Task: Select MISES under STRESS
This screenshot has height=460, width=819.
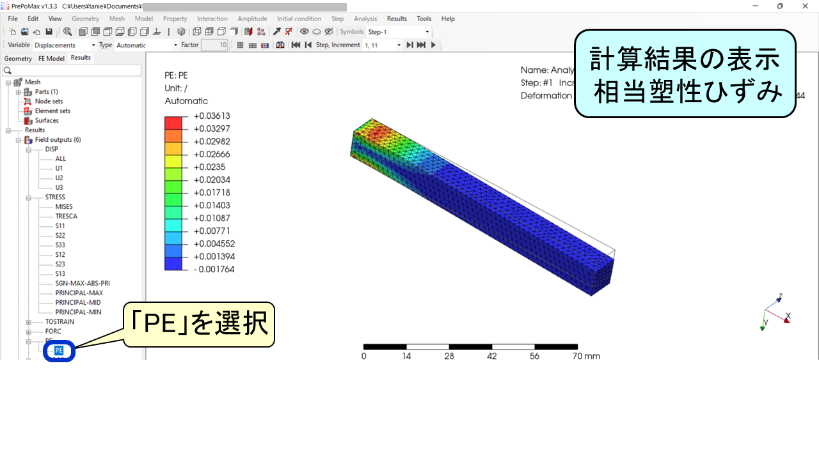Action: click(64, 207)
